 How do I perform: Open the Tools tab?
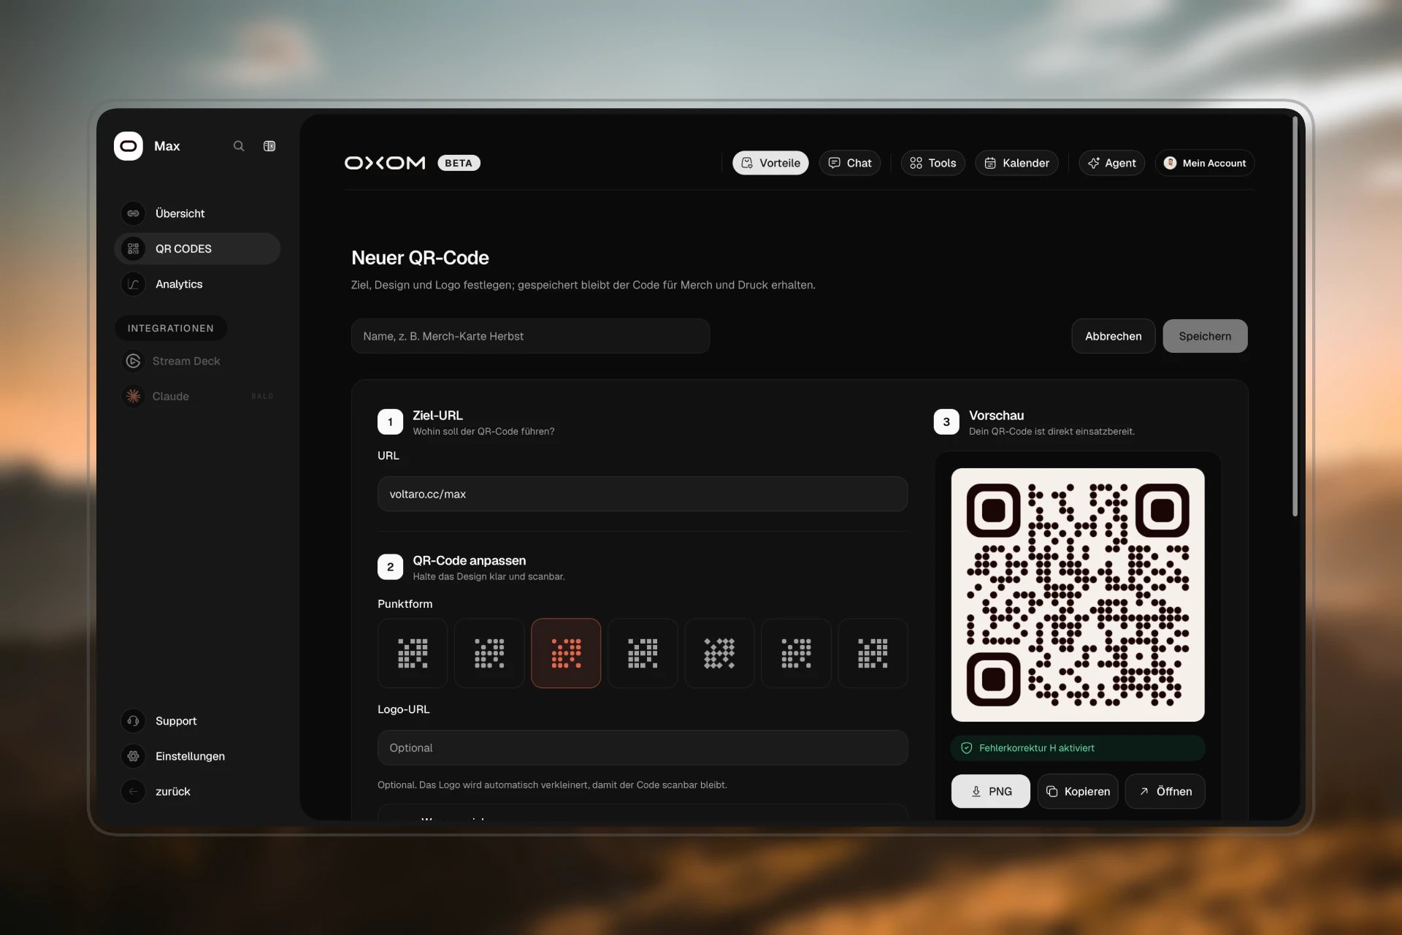[x=932, y=163]
